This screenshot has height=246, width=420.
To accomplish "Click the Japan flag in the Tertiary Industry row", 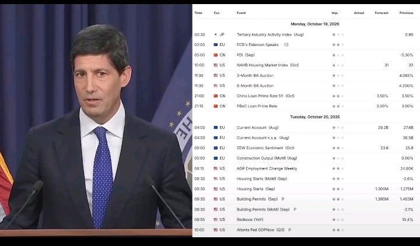I will click(x=216, y=34).
